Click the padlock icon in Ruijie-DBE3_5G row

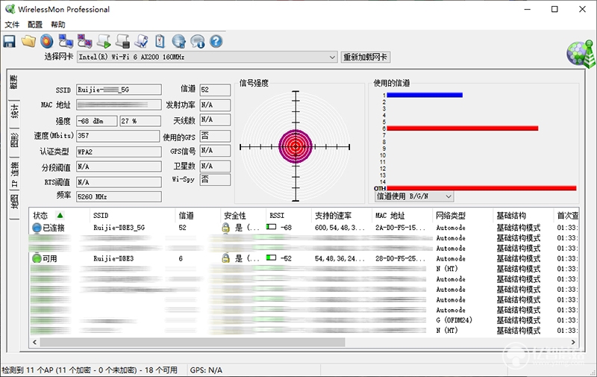tap(226, 228)
